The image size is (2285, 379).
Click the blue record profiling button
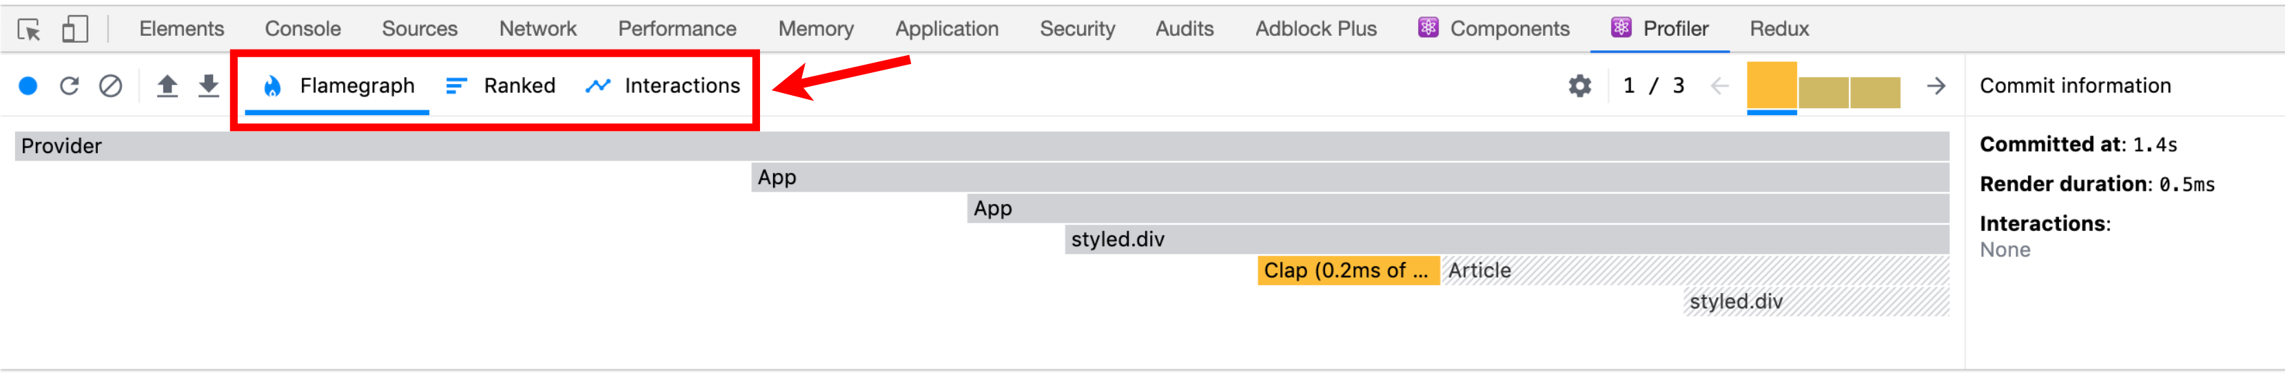(x=28, y=86)
